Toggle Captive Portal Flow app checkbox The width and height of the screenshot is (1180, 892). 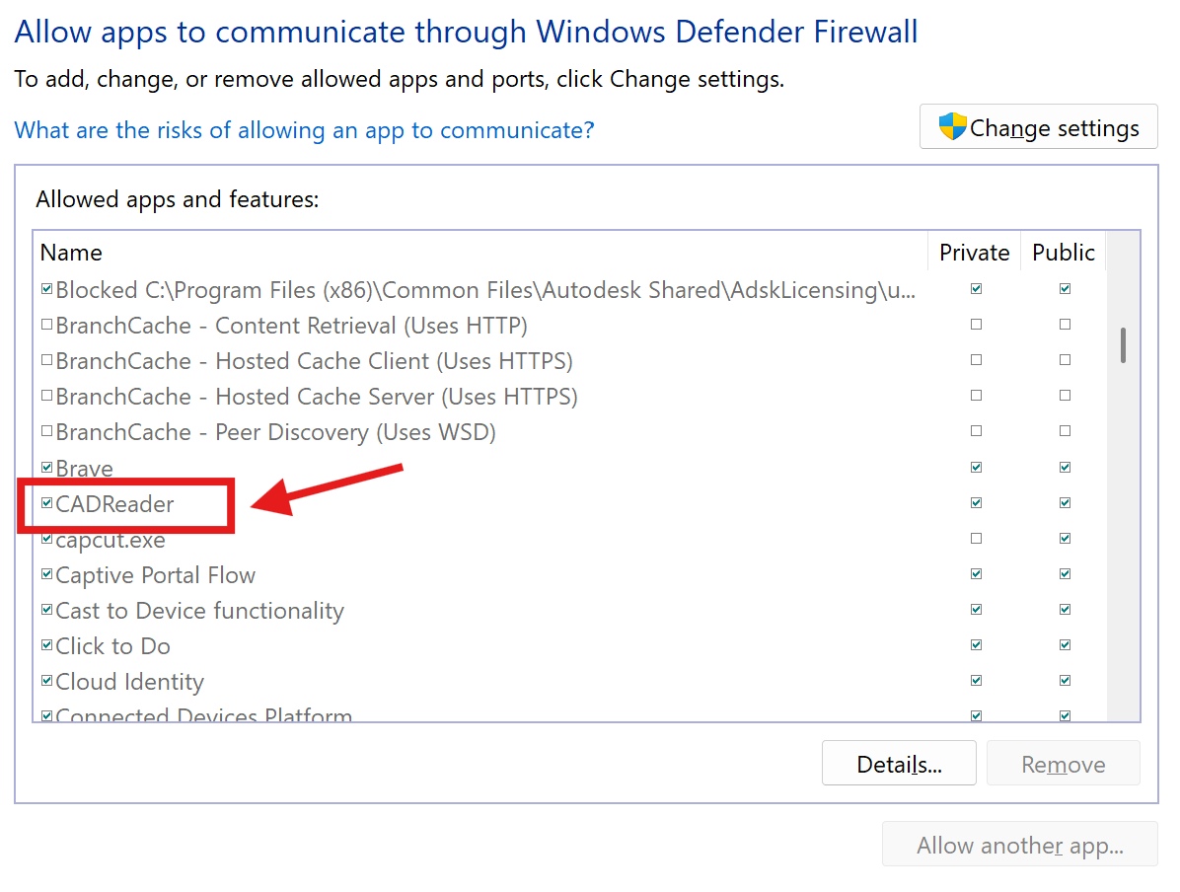click(46, 574)
